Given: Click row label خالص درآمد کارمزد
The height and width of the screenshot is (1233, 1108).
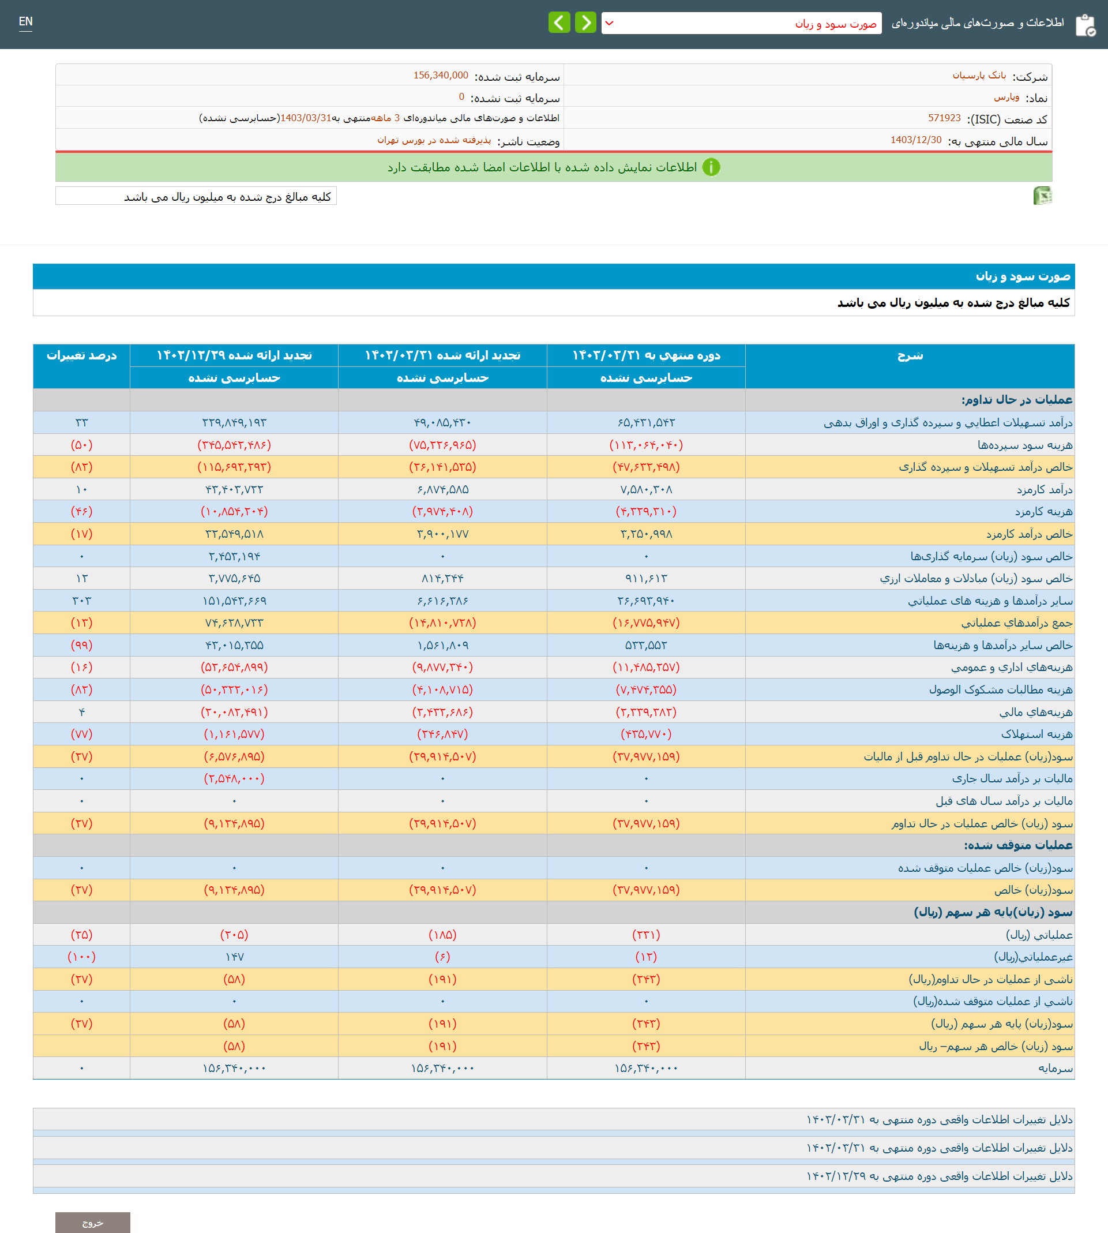Looking at the screenshot, I should [x=1030, y=534].
